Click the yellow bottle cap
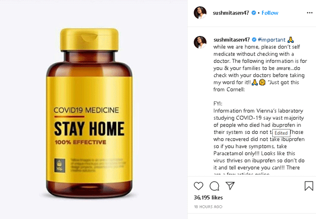316x219 pixels. pyautogui.click(x=89, y=39)
